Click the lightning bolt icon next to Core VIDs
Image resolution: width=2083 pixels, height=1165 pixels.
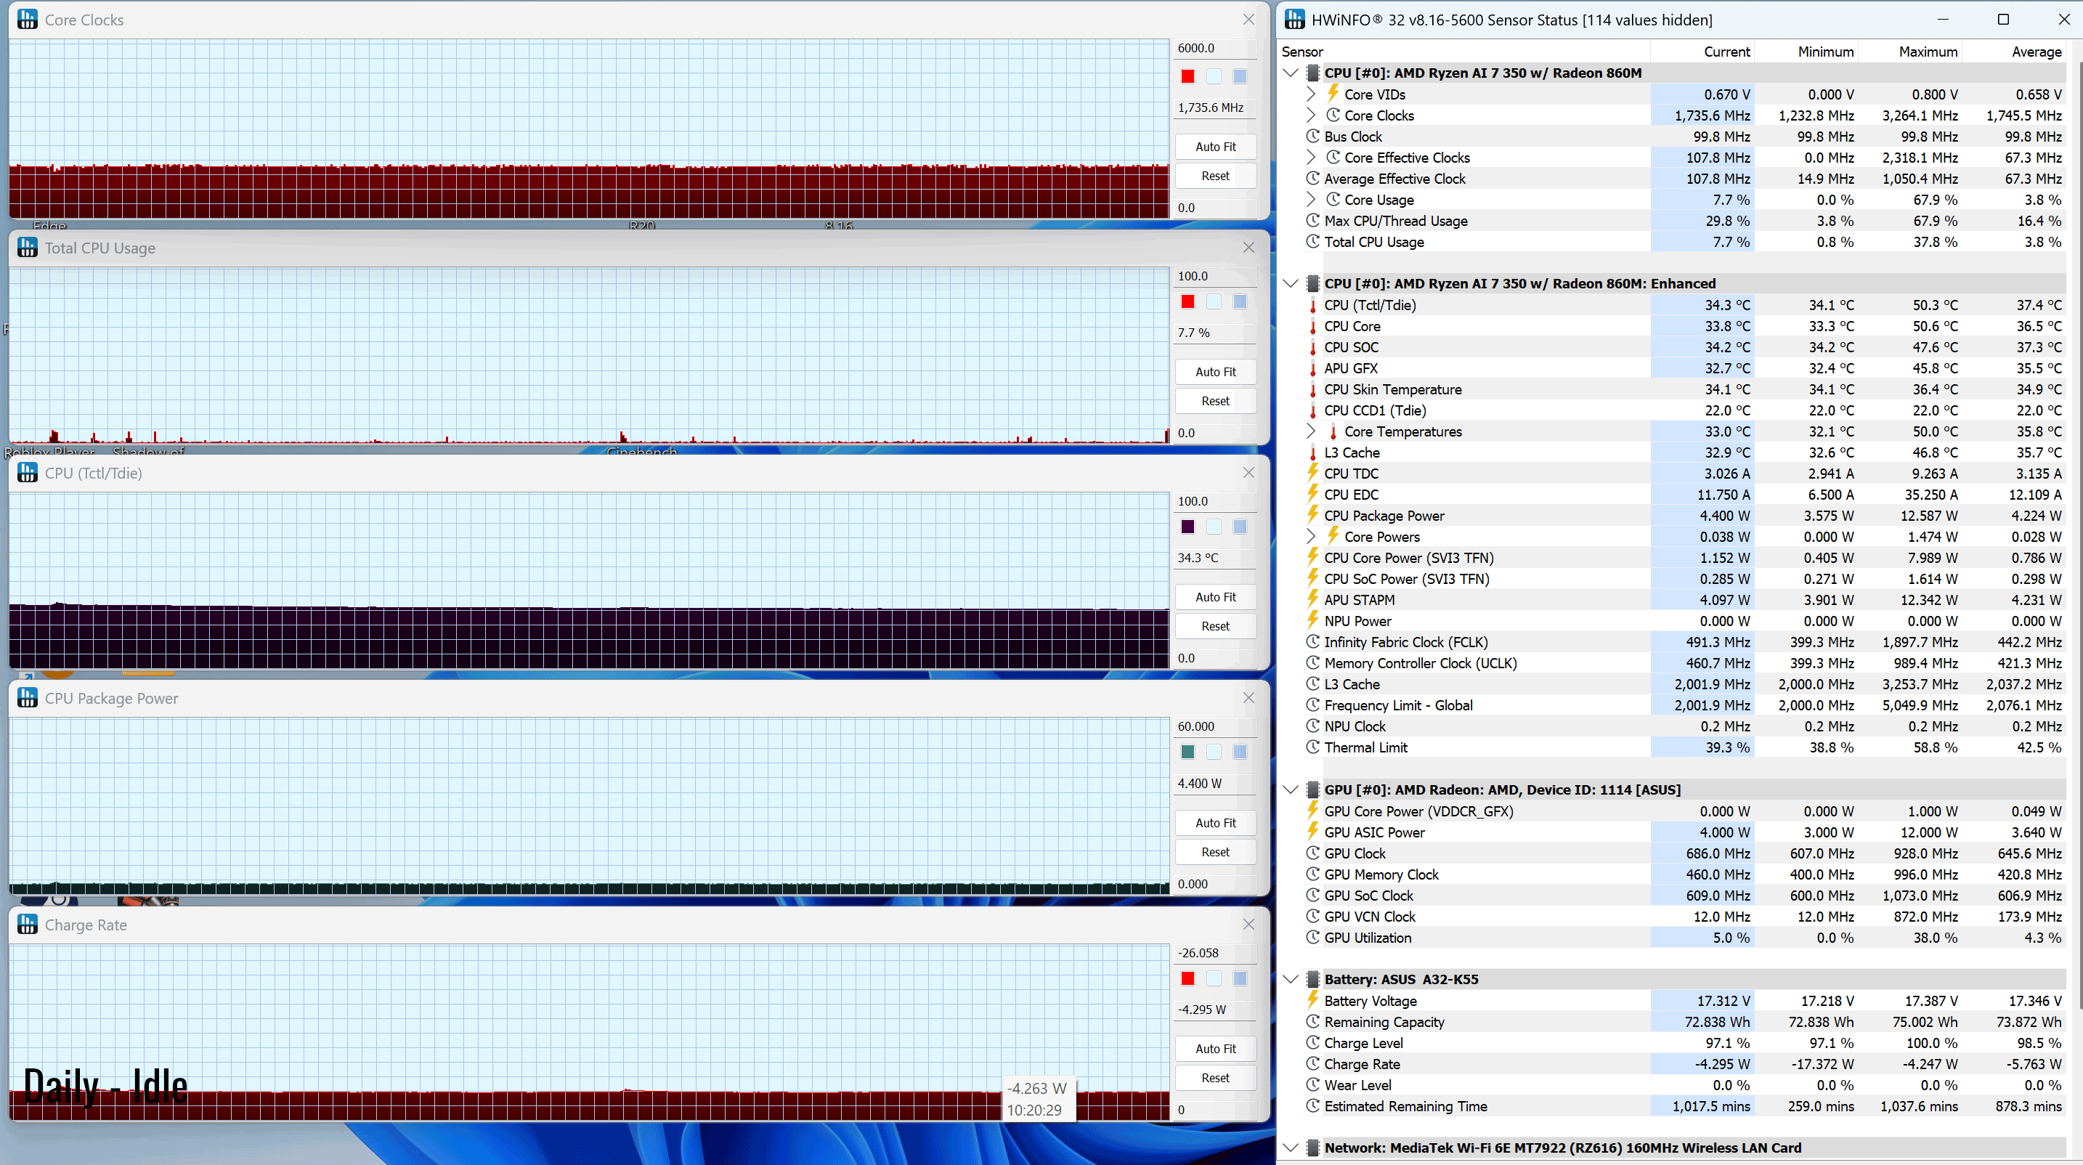[x=1333, y=94]
